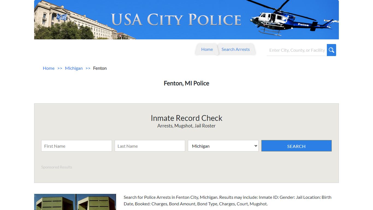Image resolution: width=373 pixels, height=210 pixels.
Task: Click the Fenton, MI Police heading
Action: pyautogui.click(x=187, y=83)
